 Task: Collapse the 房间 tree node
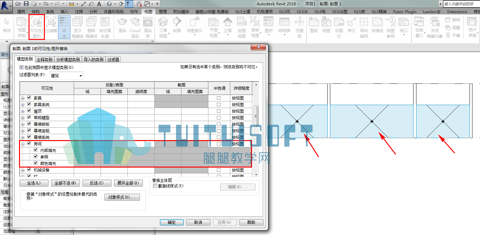[x=23, y=144]
